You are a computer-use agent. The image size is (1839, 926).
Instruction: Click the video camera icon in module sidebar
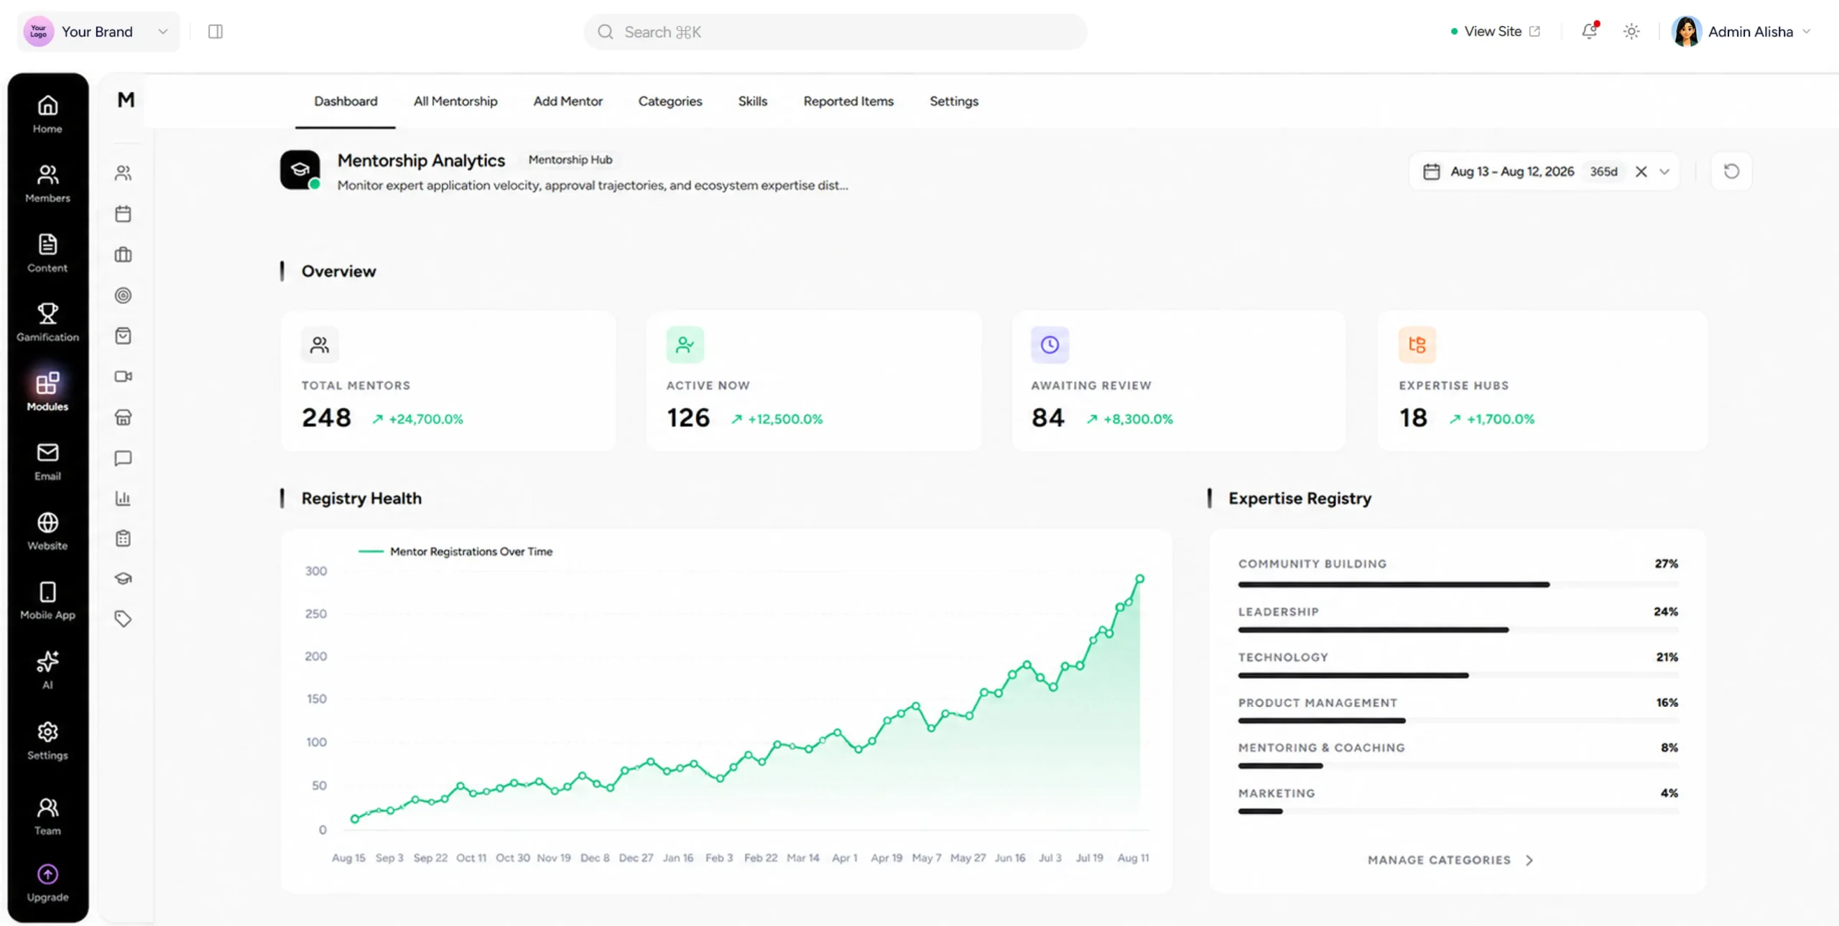pos(123,376)
